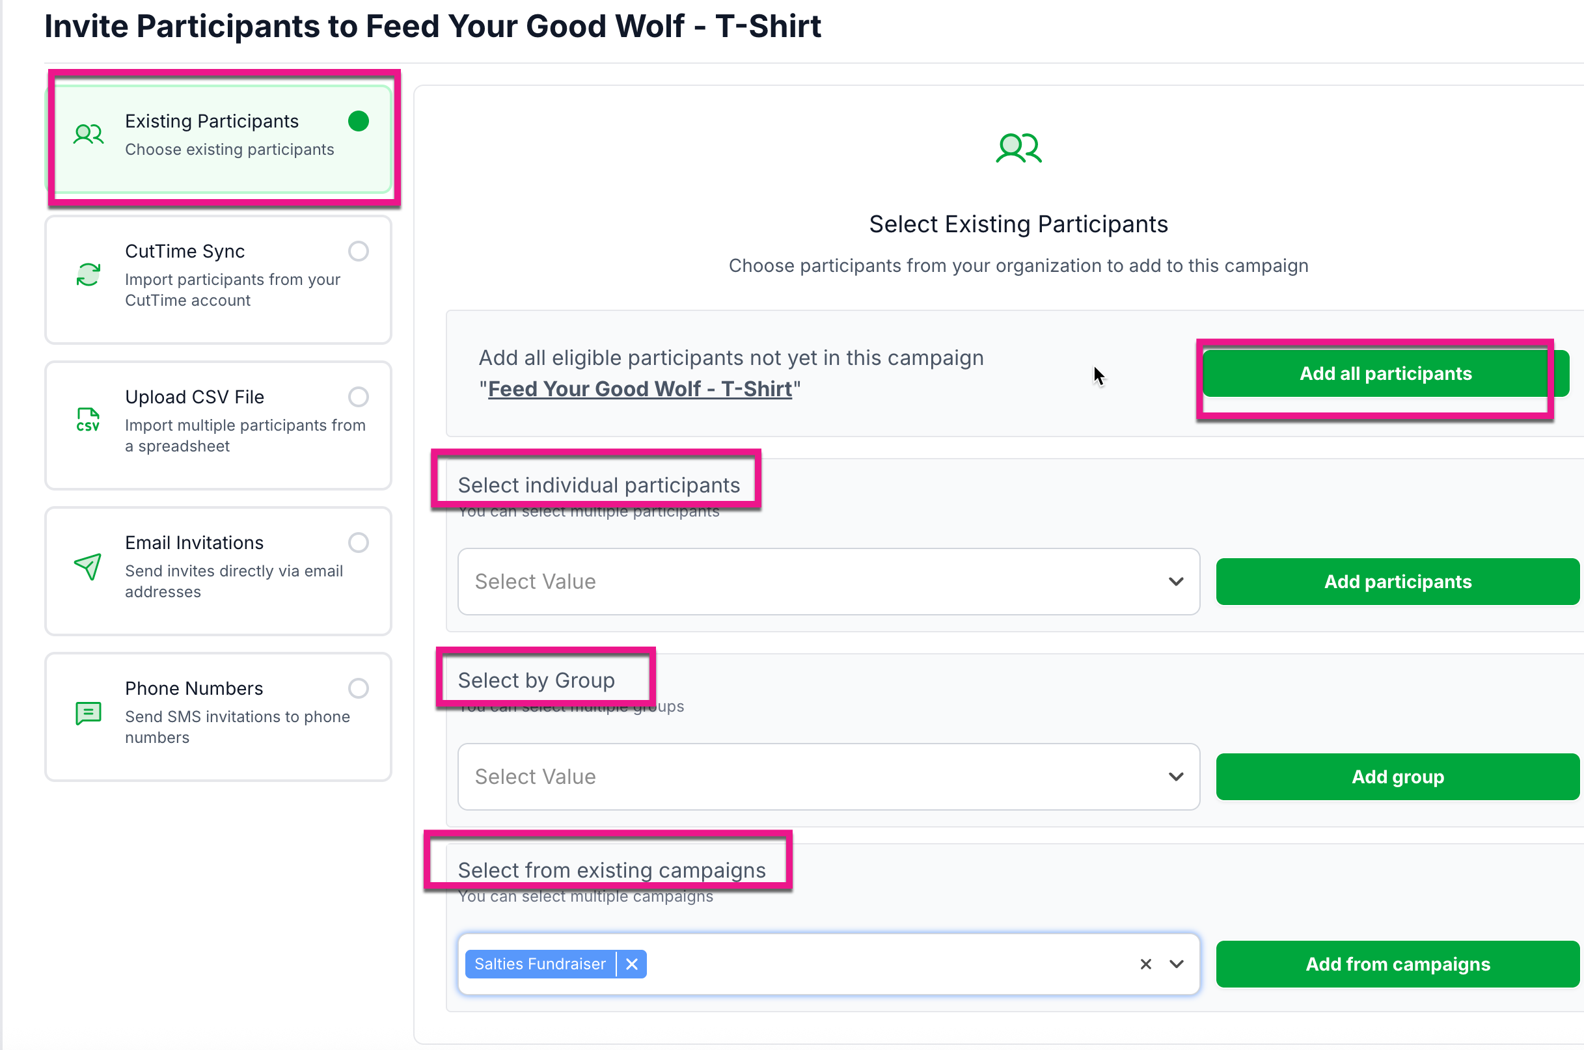1584x1050 pixels.
Task: Choose the Email Invitations radio option
Action: 359,543
